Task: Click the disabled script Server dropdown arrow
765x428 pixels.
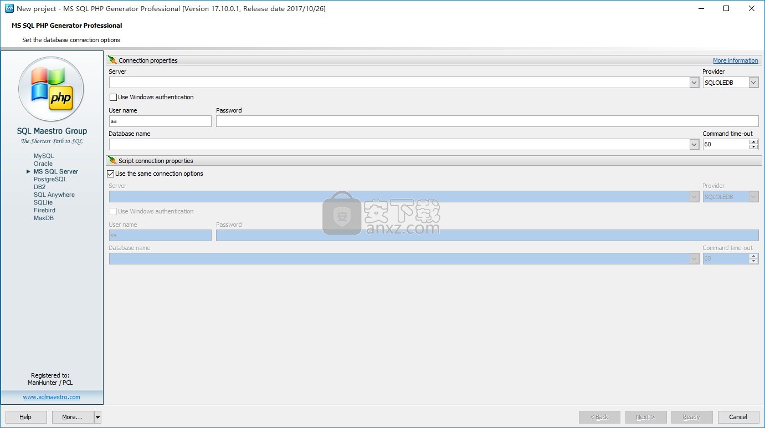Action: coord(694,197)
